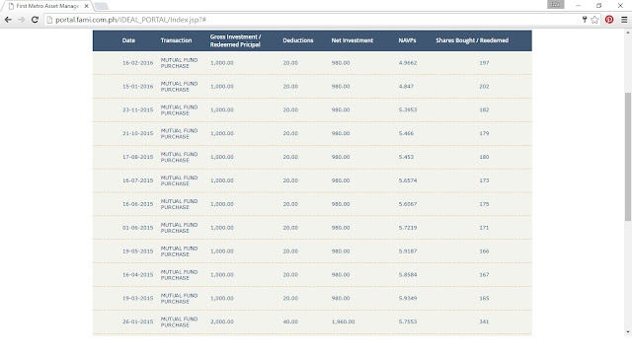Screen dimensions: 632x355
Task: Click the Transaction column header
Action: click(x=176, y=40)
